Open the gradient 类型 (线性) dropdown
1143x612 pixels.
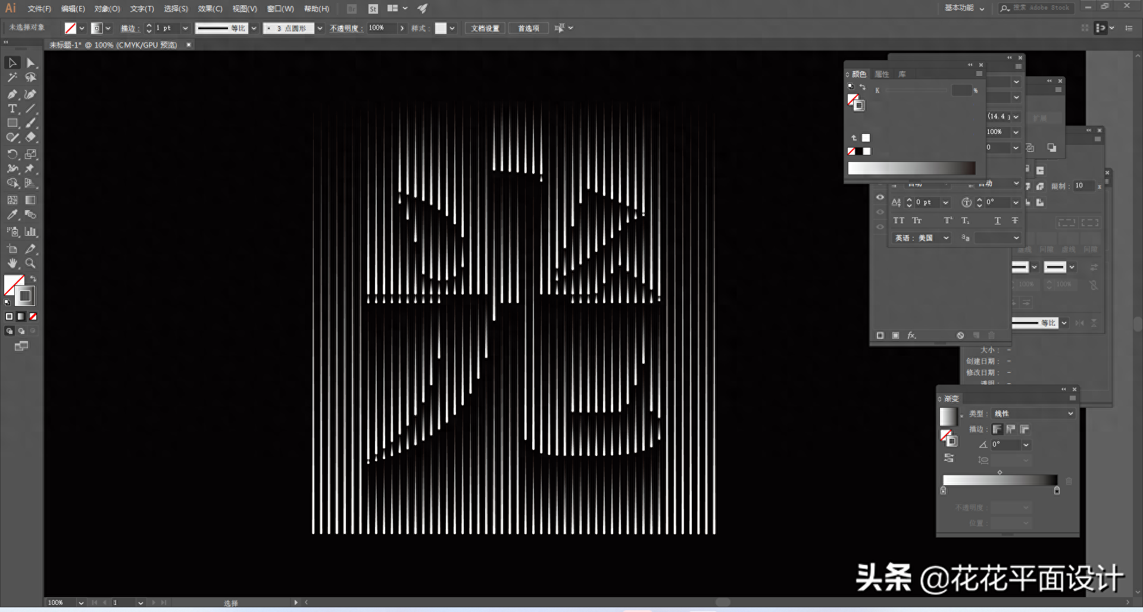[x=1033, y=414]
